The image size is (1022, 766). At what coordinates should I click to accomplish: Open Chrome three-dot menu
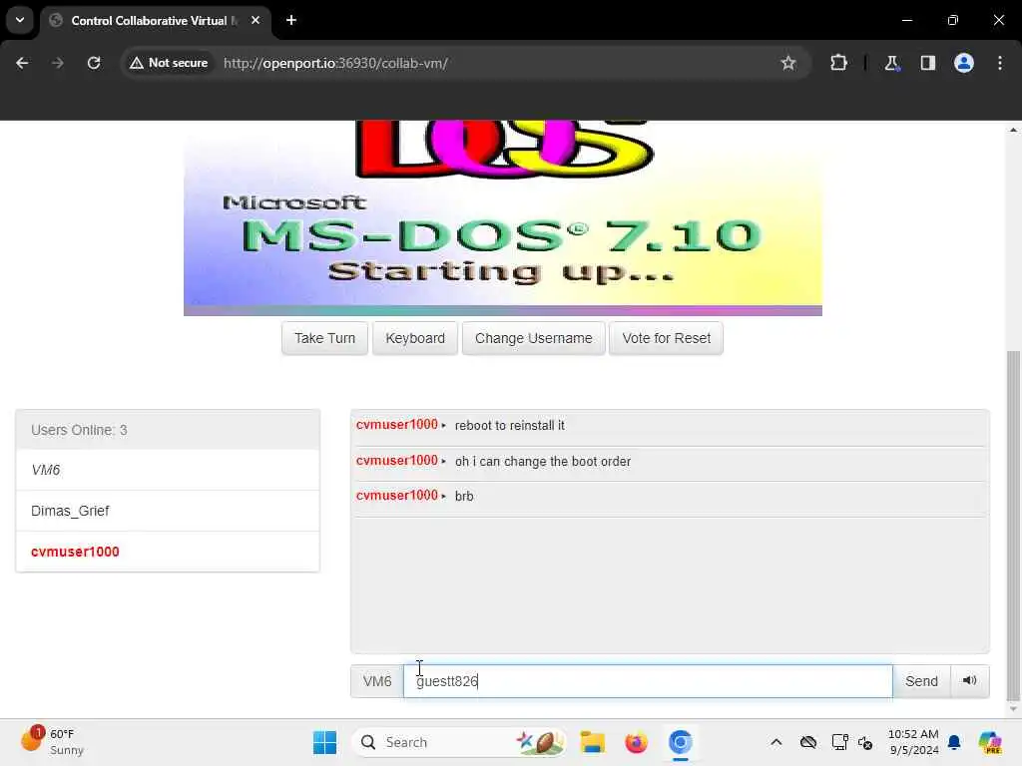click(x=1000, y=63)
